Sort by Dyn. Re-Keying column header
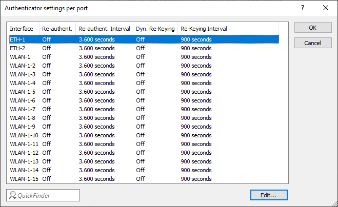Image resolution: width=338 pixels, height=207 pixels. click(155, 29)
